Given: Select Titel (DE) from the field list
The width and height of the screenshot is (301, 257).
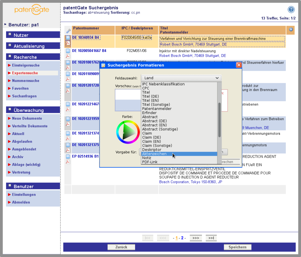Looking at the screenshot, I should click(179, 96).
